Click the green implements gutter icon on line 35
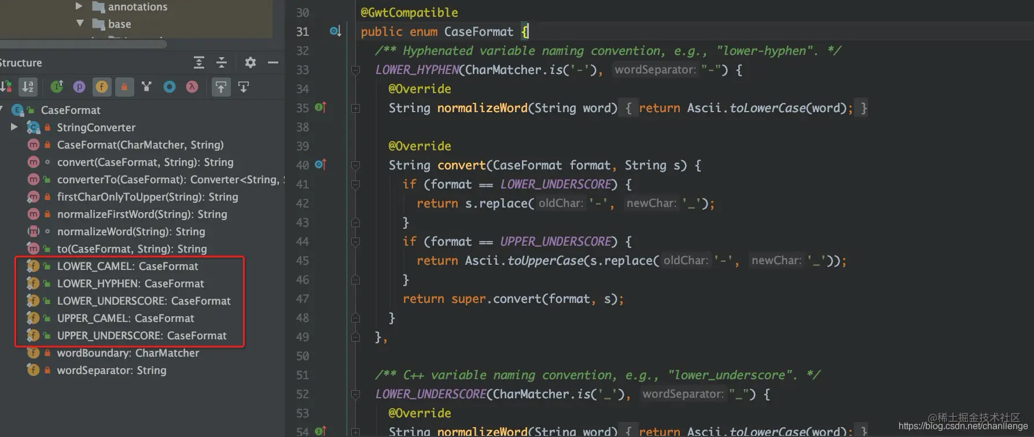 (x=321, y=108)
